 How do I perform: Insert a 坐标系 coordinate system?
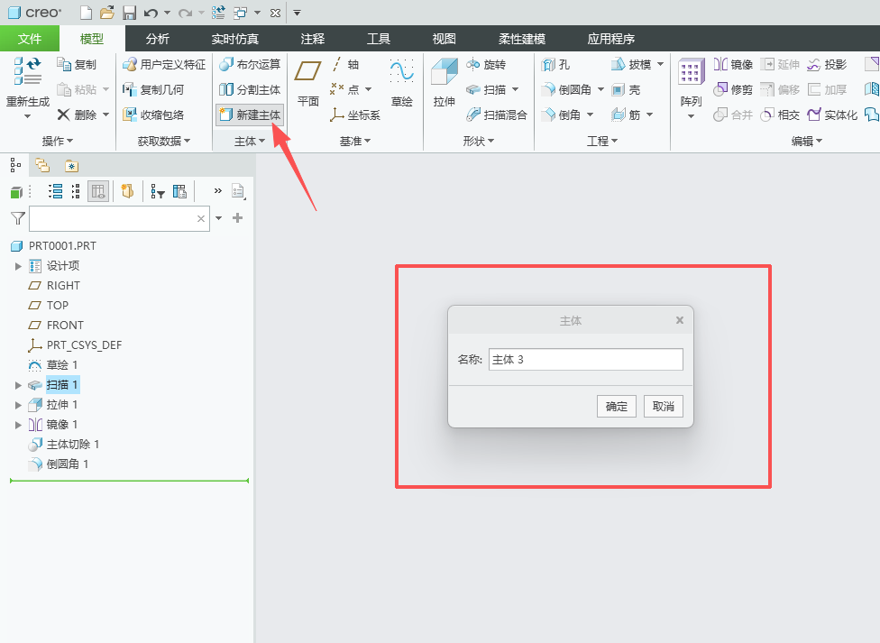355,115
